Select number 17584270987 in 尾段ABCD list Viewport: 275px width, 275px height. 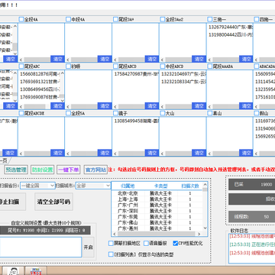136,74
